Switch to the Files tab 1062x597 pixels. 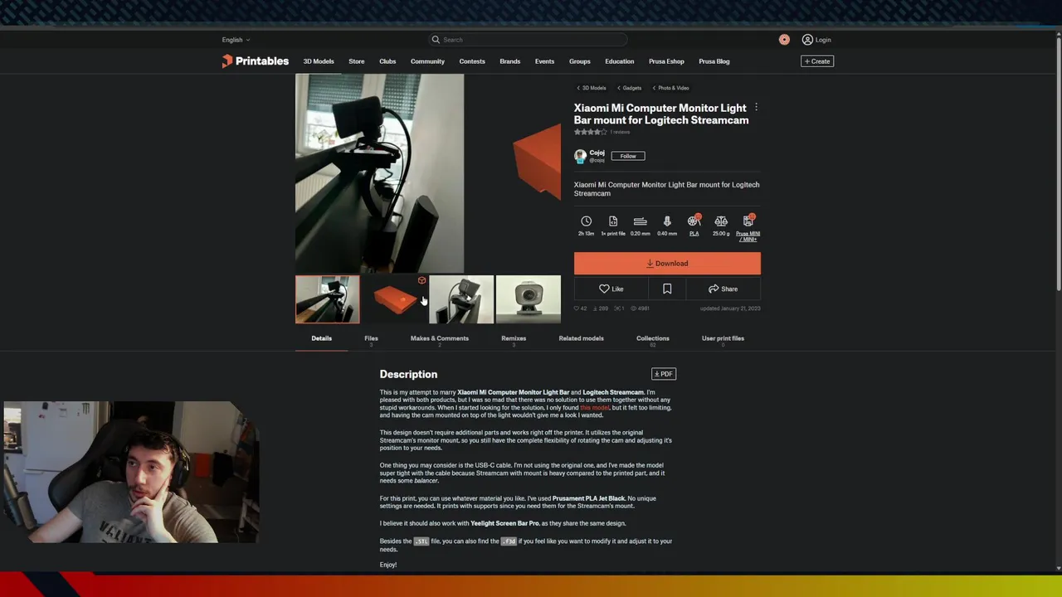tap(371, 338)
